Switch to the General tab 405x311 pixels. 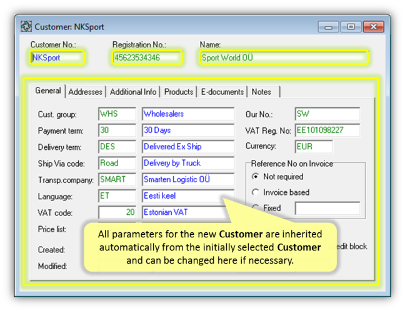point(48,91)
